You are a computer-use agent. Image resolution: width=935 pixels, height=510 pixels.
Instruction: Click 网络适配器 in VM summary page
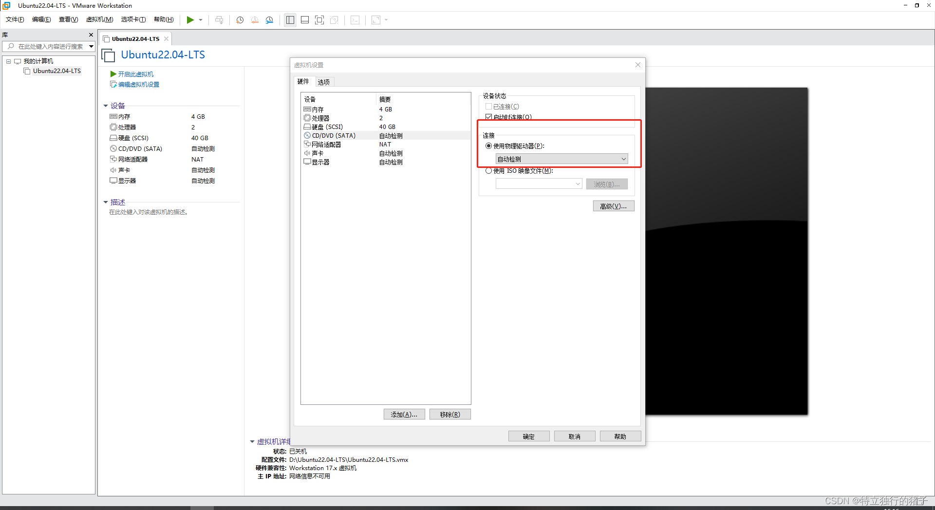[133, 160]
